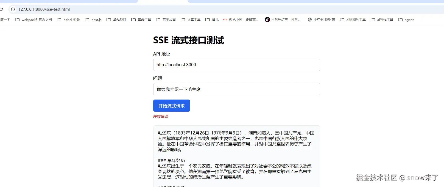Viewport: 444px width, 187px height.
Task: Open the 小红书-招财猫 bookmark
Action: pos(321,20)
